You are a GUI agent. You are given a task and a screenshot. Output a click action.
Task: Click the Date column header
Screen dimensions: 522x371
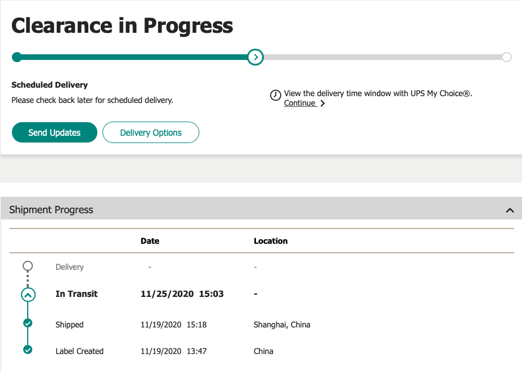(150, 241)
